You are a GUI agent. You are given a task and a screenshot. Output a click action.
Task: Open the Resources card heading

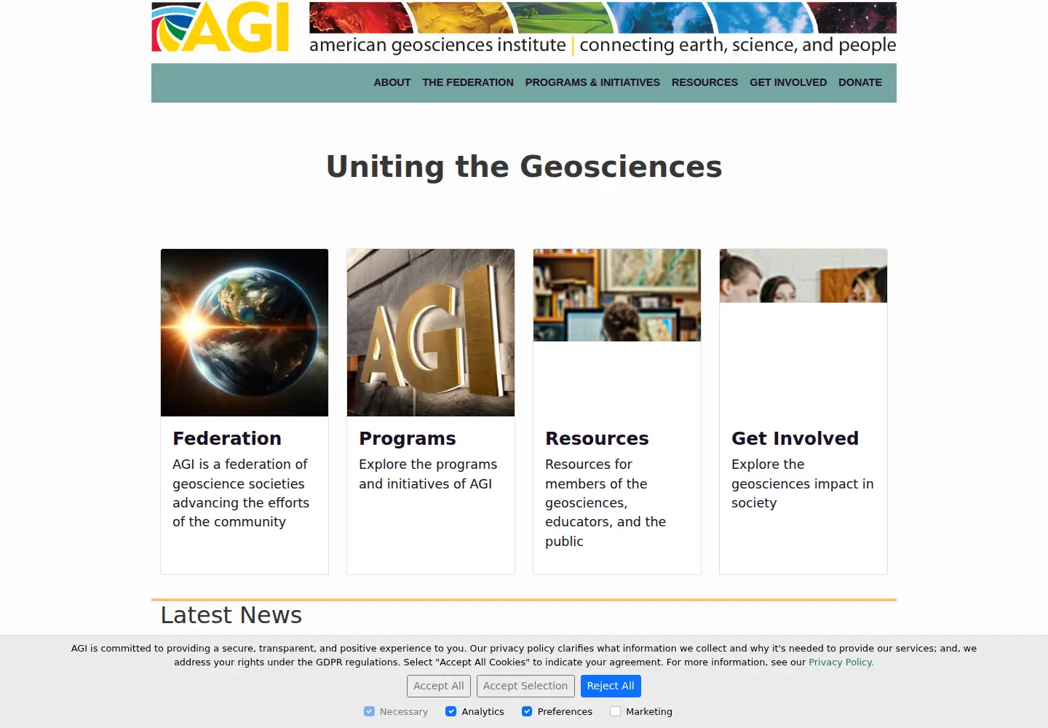coord(597,438)
